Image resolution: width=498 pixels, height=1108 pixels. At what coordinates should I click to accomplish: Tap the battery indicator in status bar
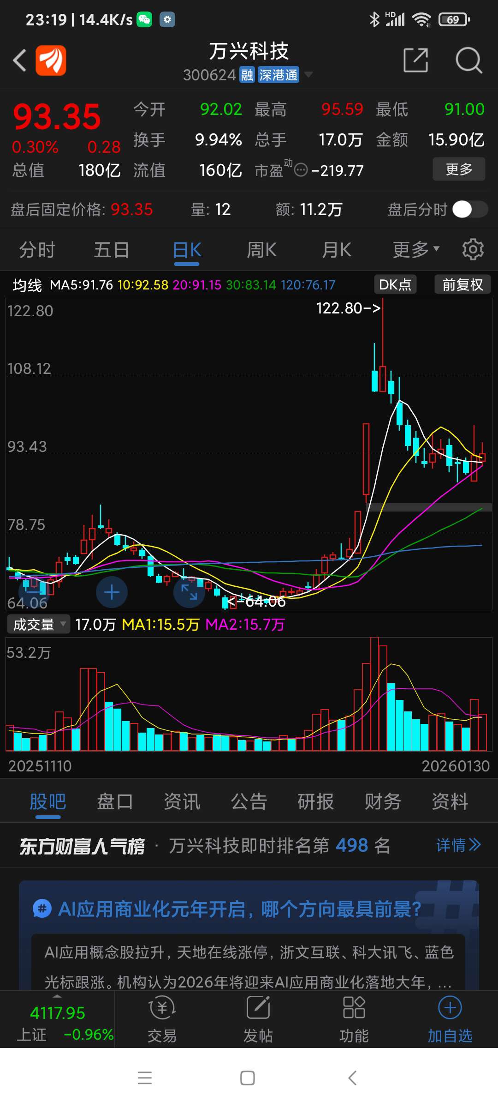tap(454, 19)
